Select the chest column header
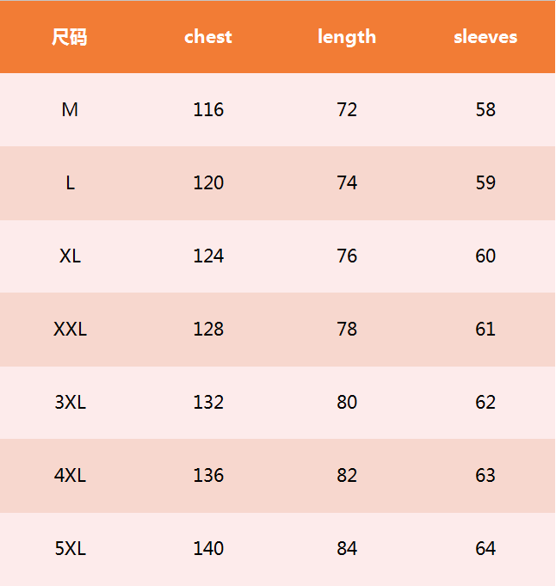The width and height of the screenshot is (556, 586). pyautogui.click(x=208, y=37)
